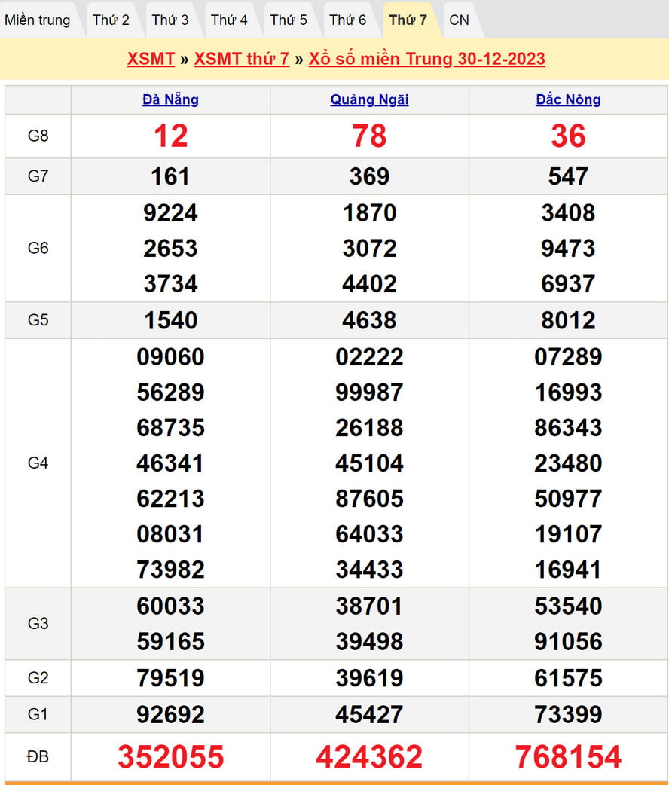Select the Thứ 3 tab
Viewport: 669px width, 785px height.
170,20
